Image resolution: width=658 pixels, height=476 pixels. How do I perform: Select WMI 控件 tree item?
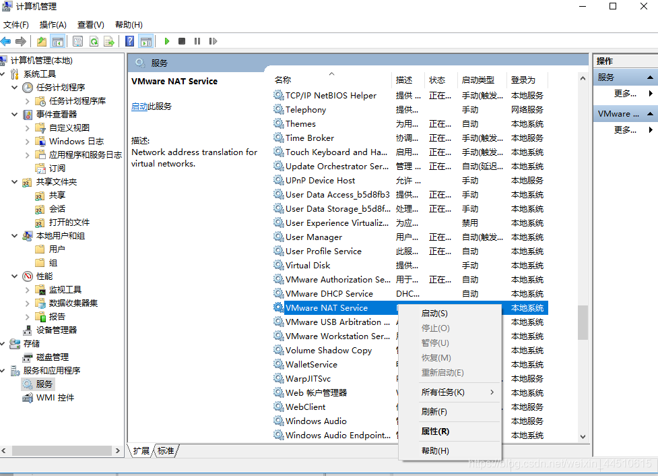tap(55, 397)
